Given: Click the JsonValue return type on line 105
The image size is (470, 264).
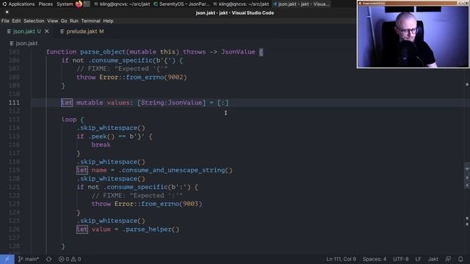Looking at the screenshot, I should [238, 52].
